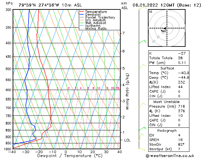This screenshot has height=158, width=204.
Task: Click the Surface Temp (°C) value -40.9
Action: [x=184, y=73]
